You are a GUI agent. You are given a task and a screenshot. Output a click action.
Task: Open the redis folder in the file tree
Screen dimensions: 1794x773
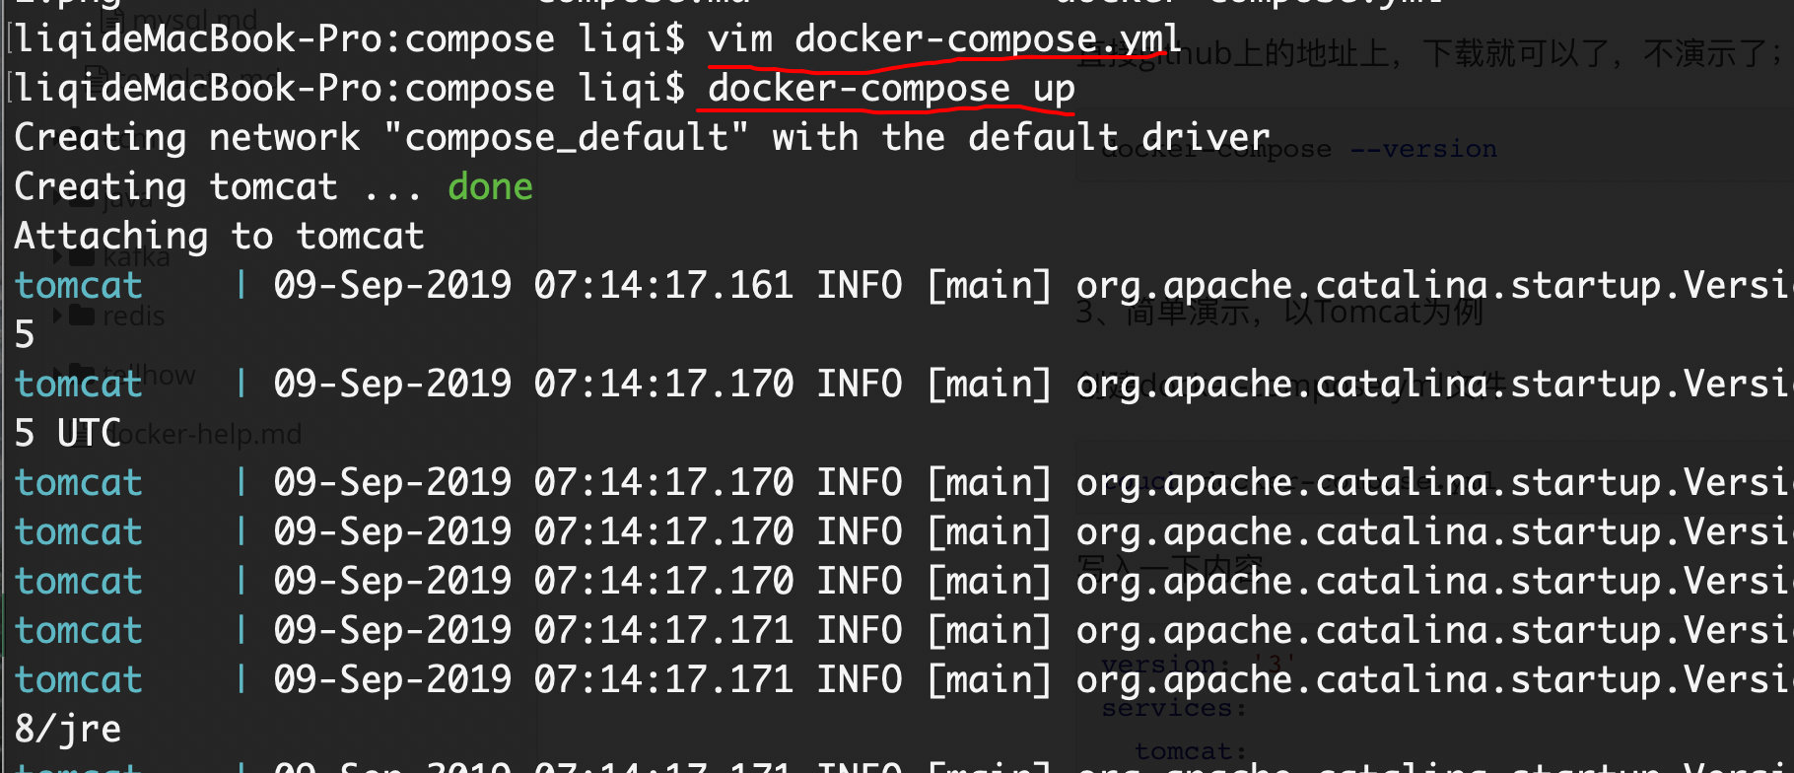(x=133, y=316)
